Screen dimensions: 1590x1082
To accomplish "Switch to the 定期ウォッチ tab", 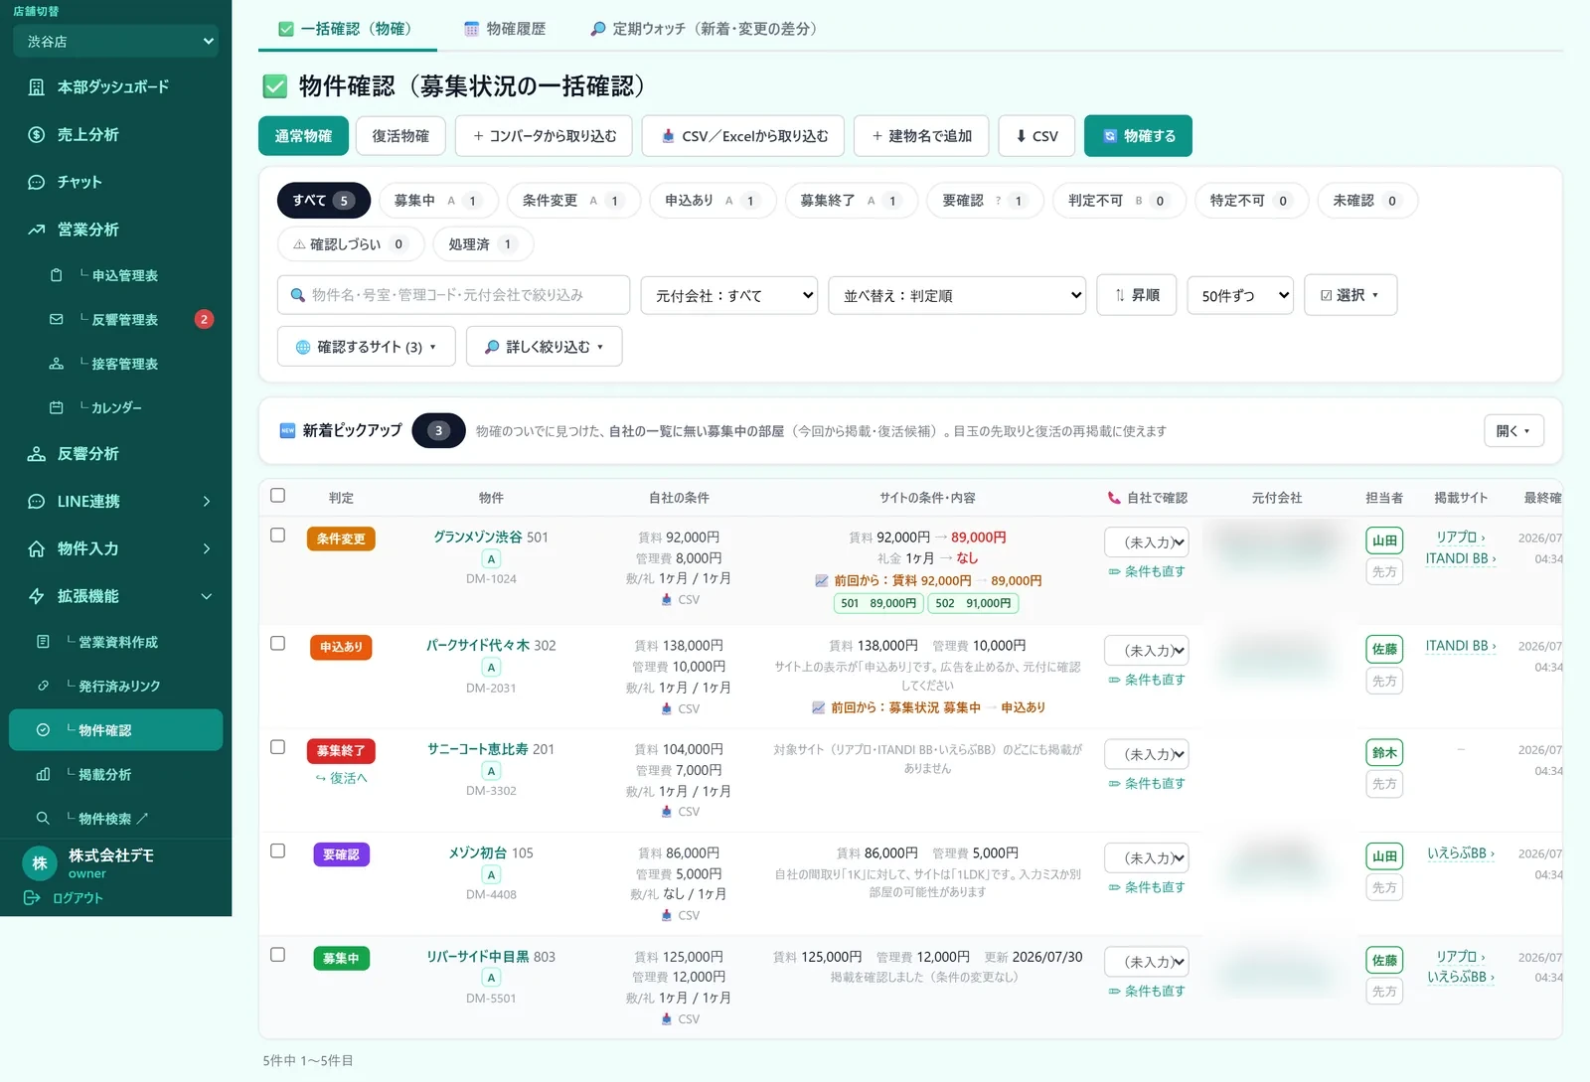I will pyautogui.click(x=704, y=29).
